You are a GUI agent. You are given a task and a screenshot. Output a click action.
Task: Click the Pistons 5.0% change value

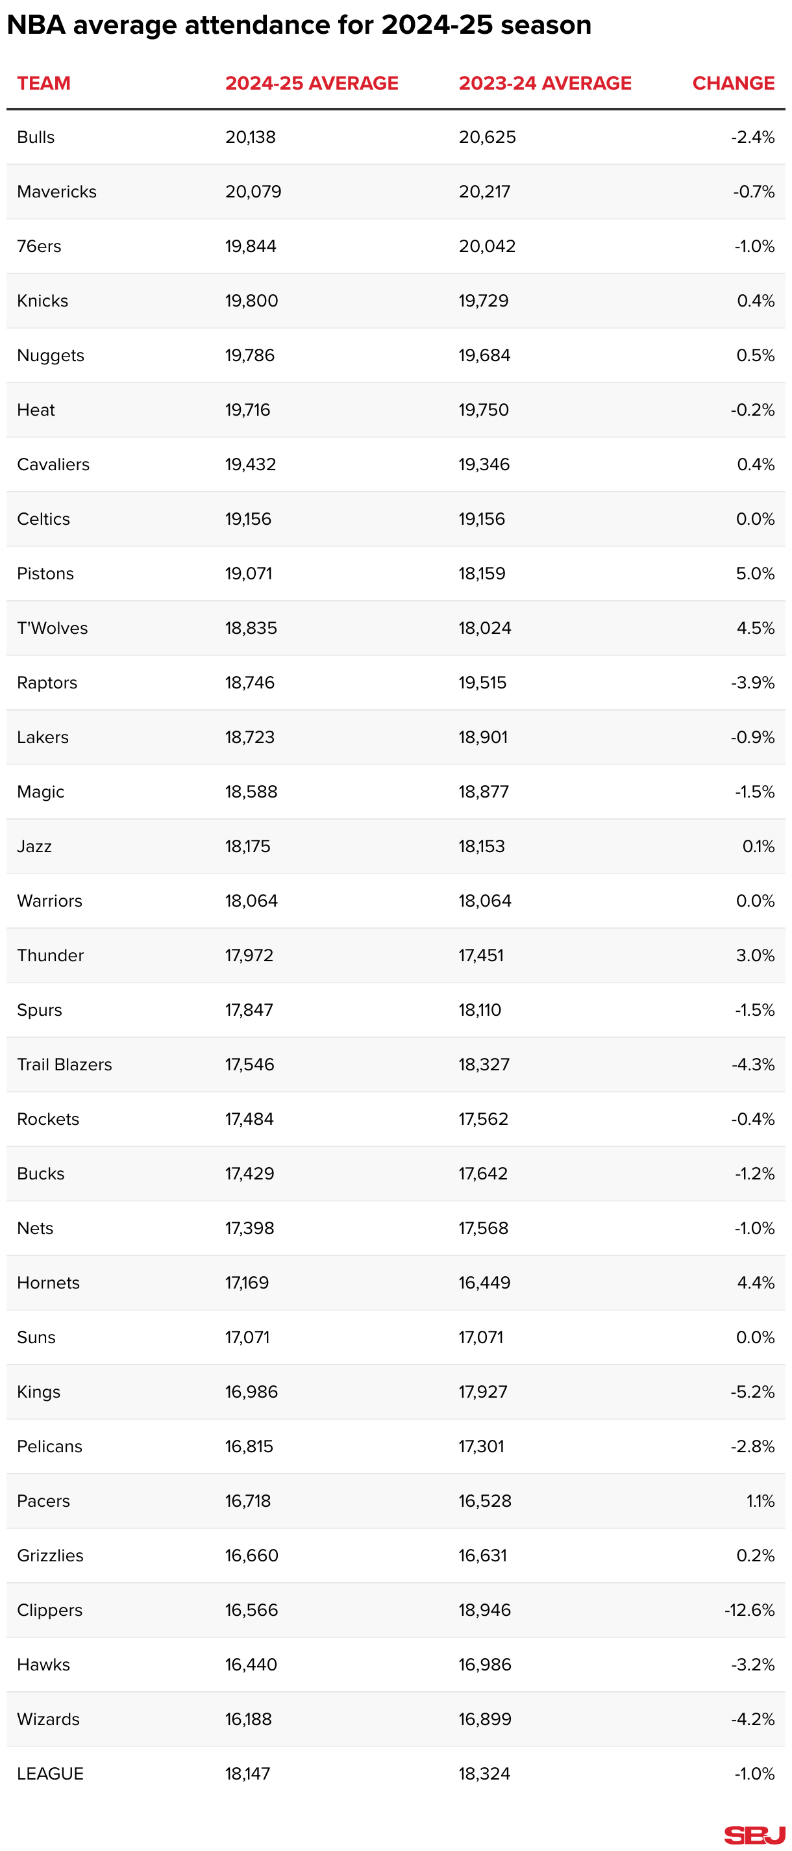(754, 573)
